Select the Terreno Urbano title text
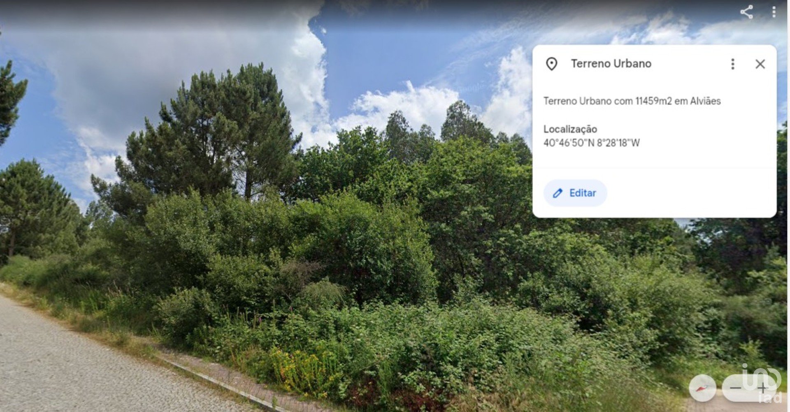This screenshot has height=412, width=790. coord(611,64)
